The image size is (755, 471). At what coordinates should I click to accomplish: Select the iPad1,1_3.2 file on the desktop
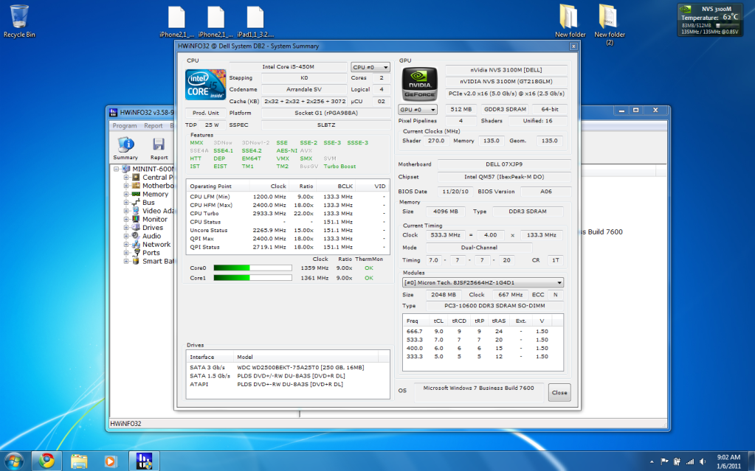tap(255, 21)
